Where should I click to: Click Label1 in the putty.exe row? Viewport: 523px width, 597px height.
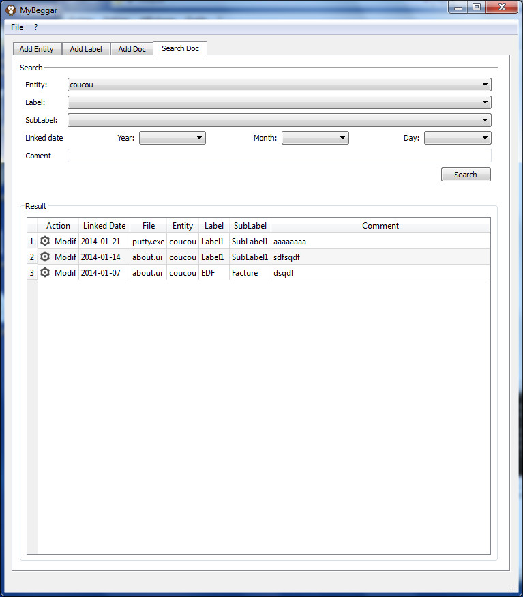click(x=214, y=242)
